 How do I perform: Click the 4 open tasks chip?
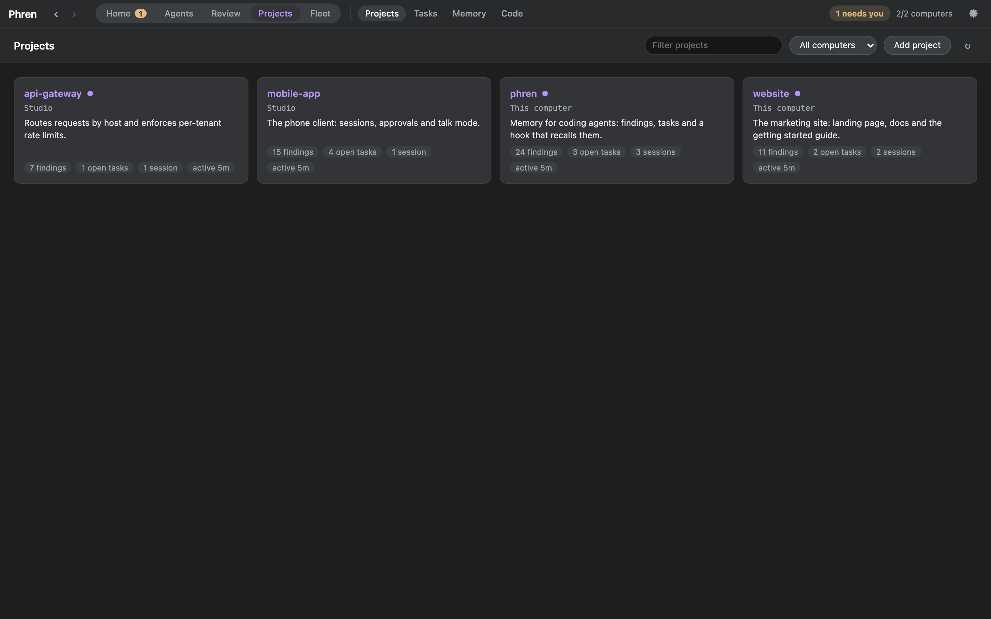(352, 152)
